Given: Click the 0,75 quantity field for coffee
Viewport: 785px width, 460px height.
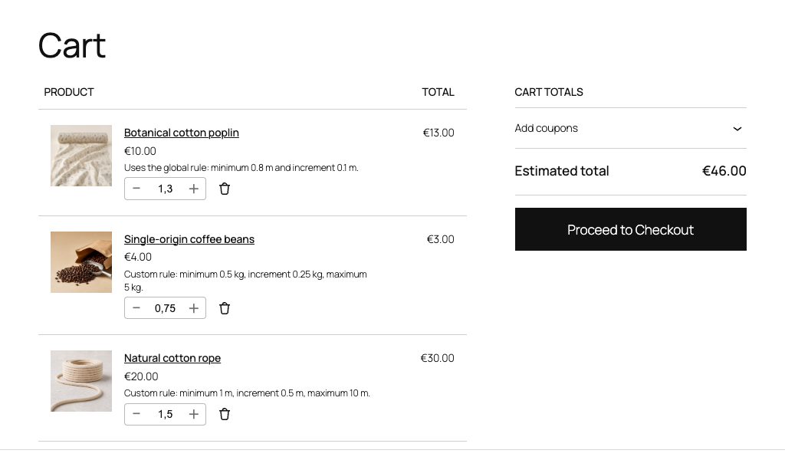Looking at the screenshot, I should [166, 308].
